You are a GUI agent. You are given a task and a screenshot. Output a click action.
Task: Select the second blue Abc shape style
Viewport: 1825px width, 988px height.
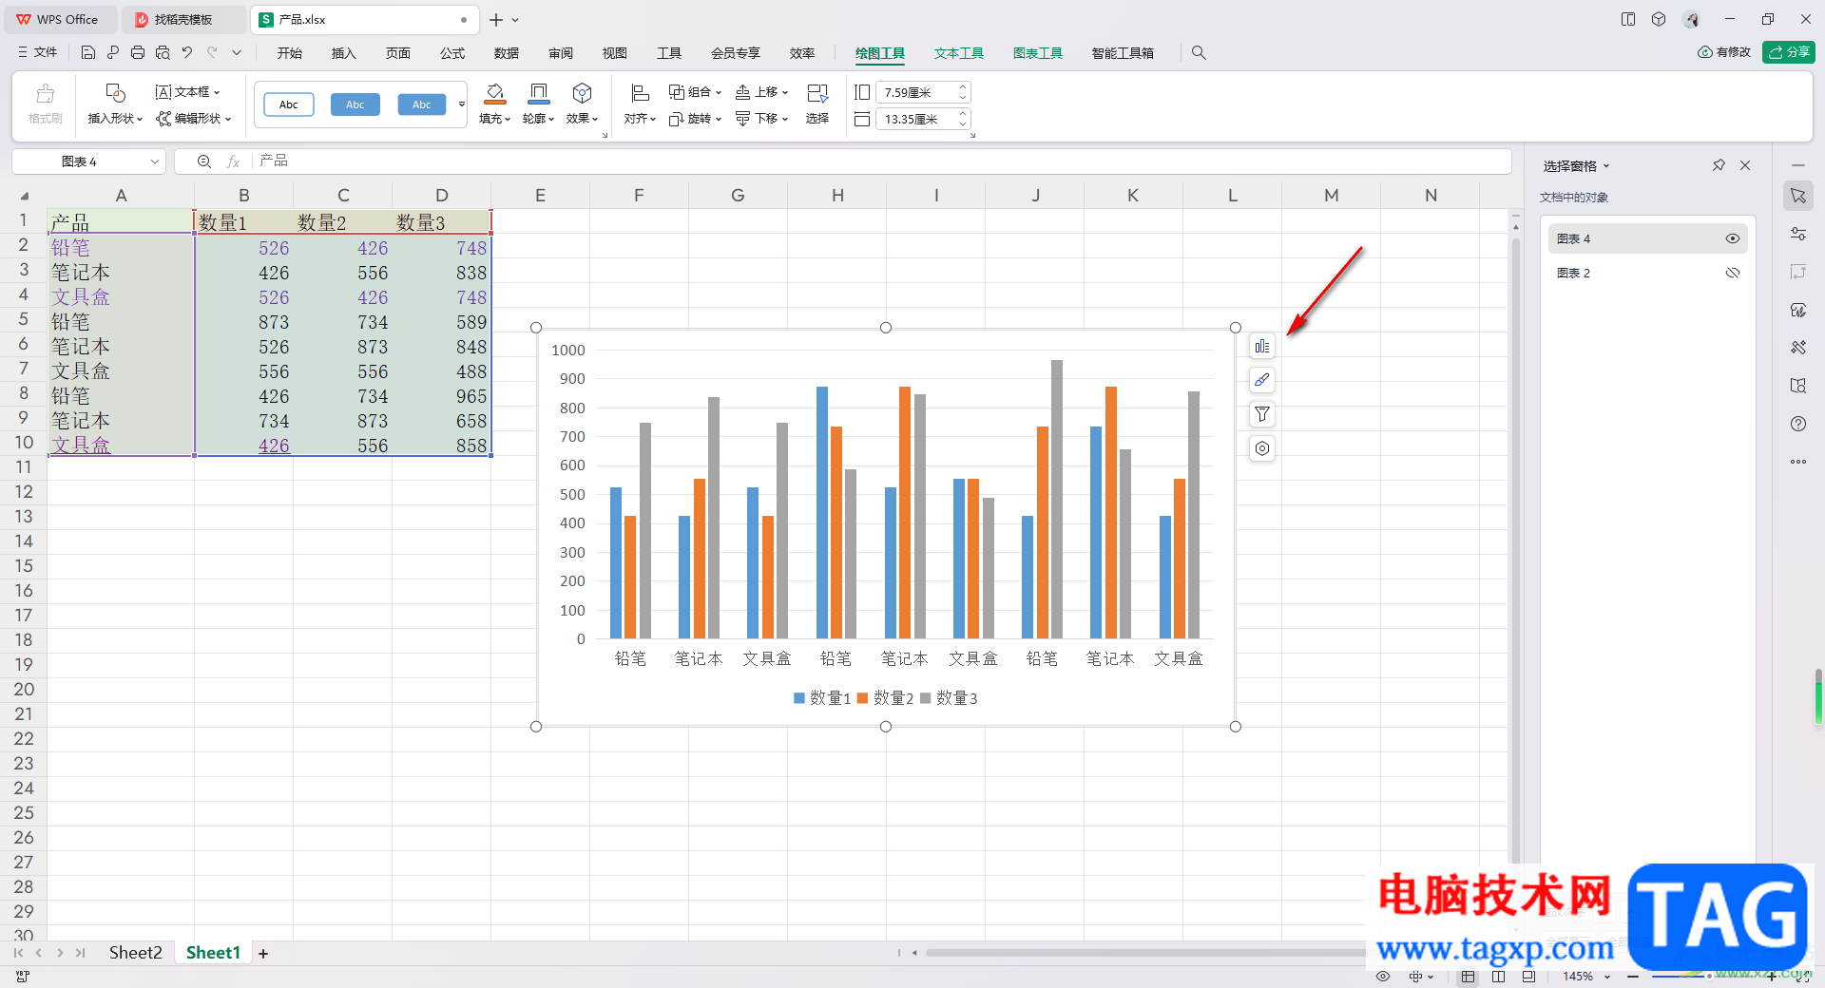pyautogui.click(x=355, y=104)
